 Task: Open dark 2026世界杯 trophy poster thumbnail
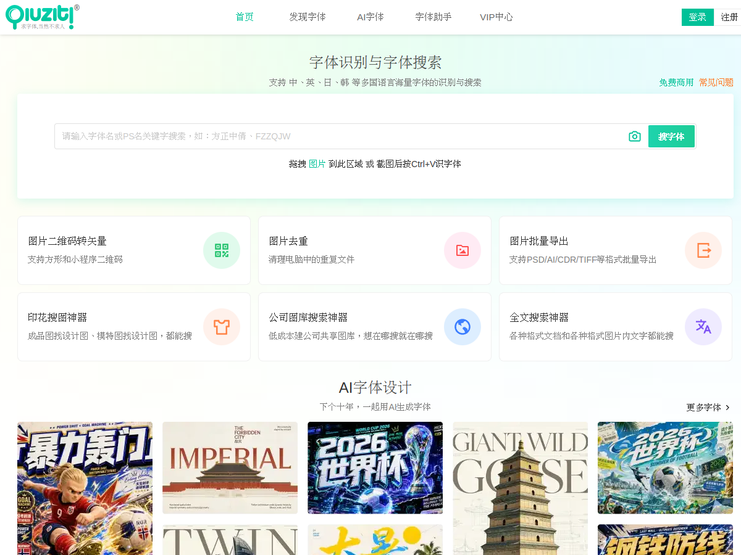coord(375,467)
